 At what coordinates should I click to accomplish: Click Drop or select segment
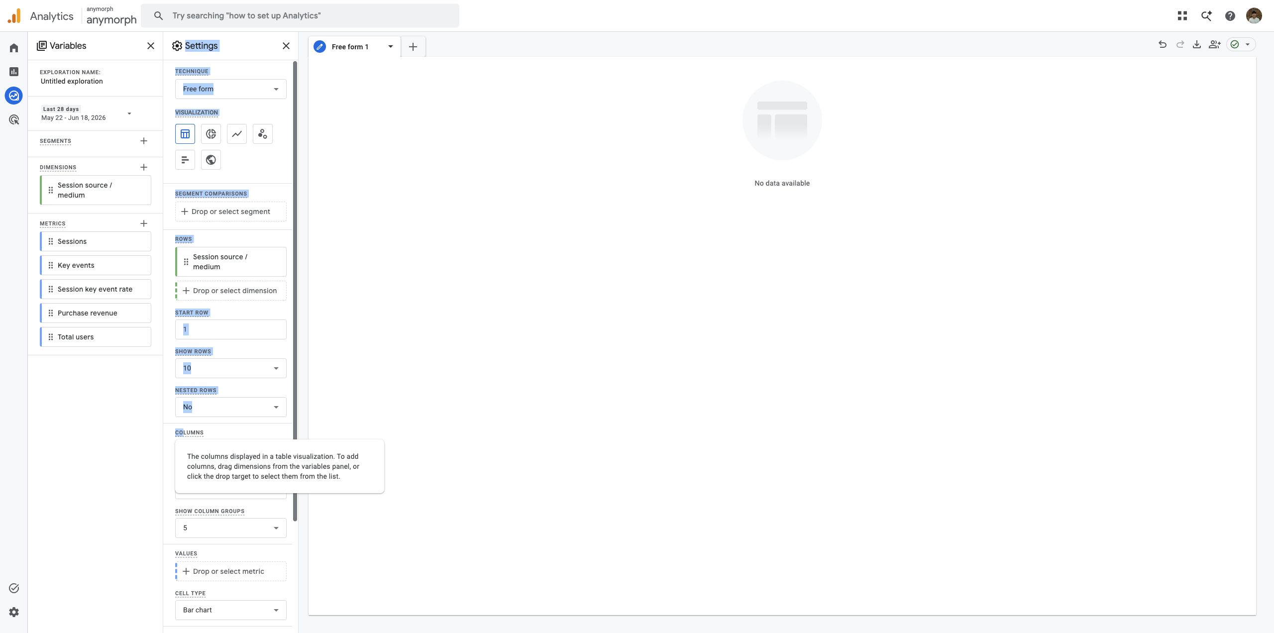point(231,211)
